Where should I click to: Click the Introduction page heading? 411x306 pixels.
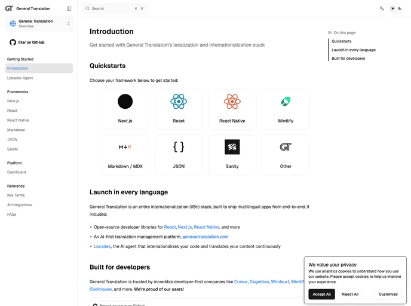pos(111,32)
